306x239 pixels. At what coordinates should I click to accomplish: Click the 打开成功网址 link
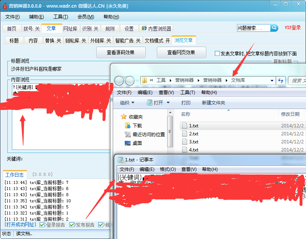pos(20,225)
